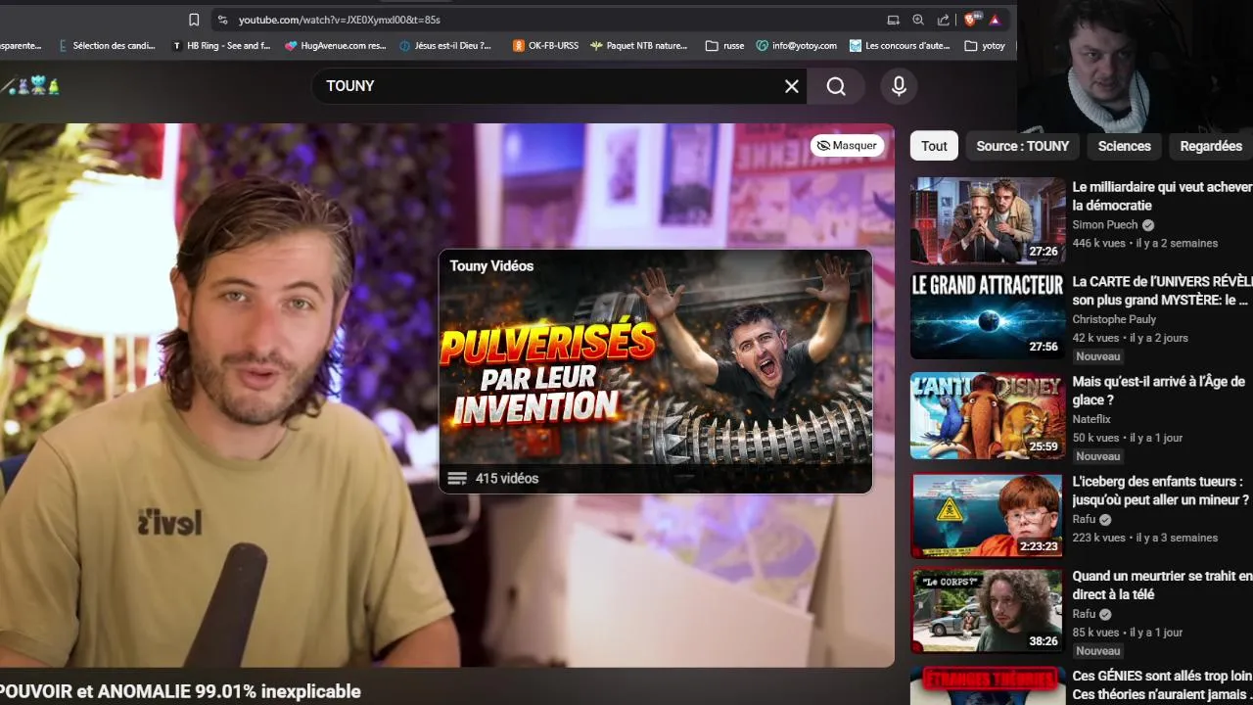Click the emoji logo at top left of YouTube
Screen dimensions: 1253x705
31,86
